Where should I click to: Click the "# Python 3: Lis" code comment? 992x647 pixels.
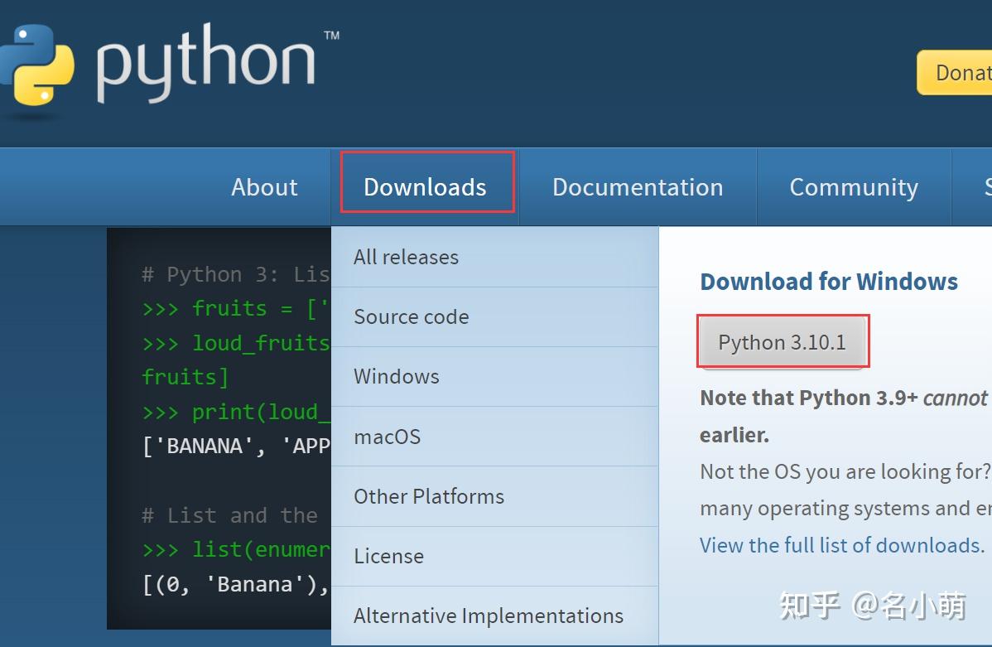[236, 274]
